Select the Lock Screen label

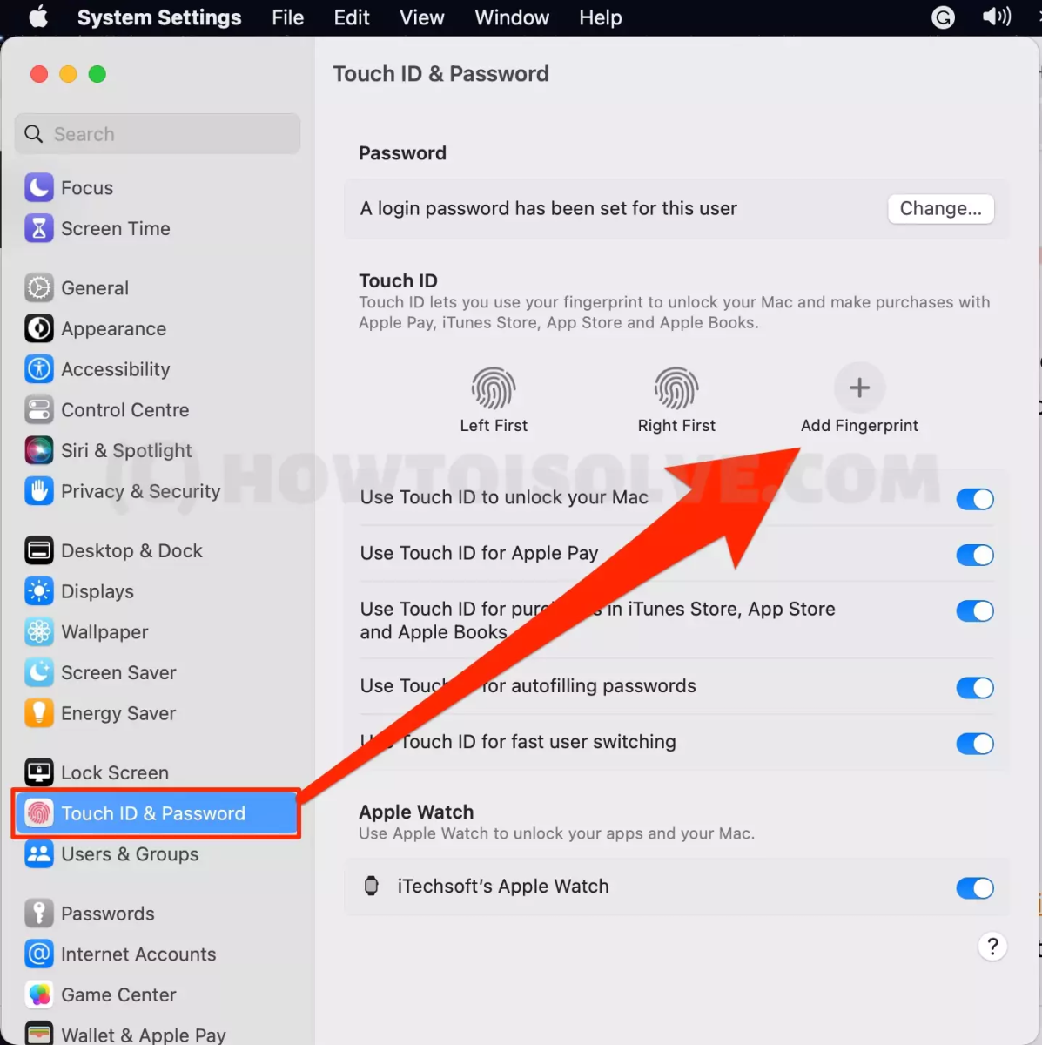pyautogui.click(x=115, y=772)
